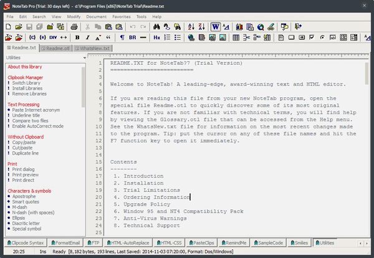374x258 pixels.
Task: Insert copyright {c} HTML entity
Action: coord(32,37)
